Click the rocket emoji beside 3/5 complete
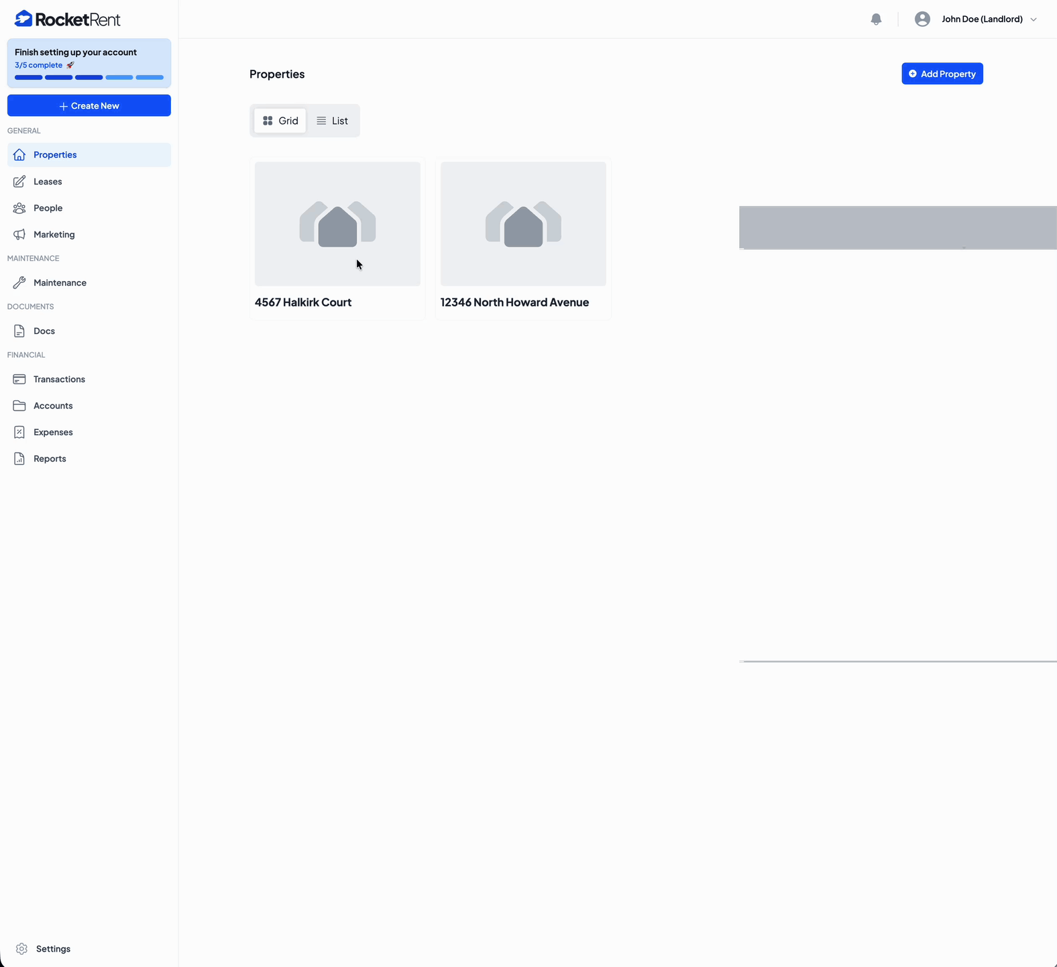 pos(70,65)
